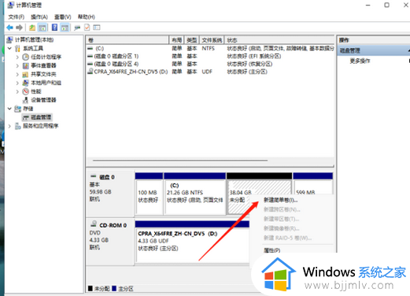Click the 任务计划程序 clock icon
This screenshot has height=296, width=410.
(25, 57)
